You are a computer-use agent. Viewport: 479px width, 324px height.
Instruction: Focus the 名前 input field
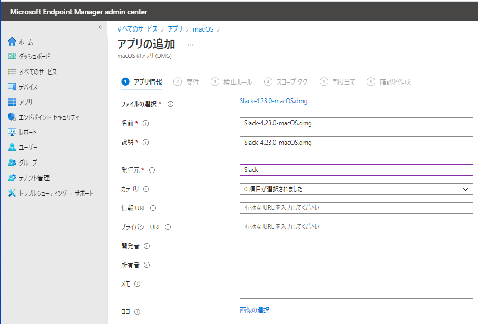[x=356, y=123]
